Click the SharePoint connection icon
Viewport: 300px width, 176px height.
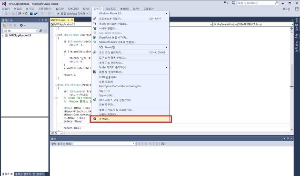tap(95, 37)
